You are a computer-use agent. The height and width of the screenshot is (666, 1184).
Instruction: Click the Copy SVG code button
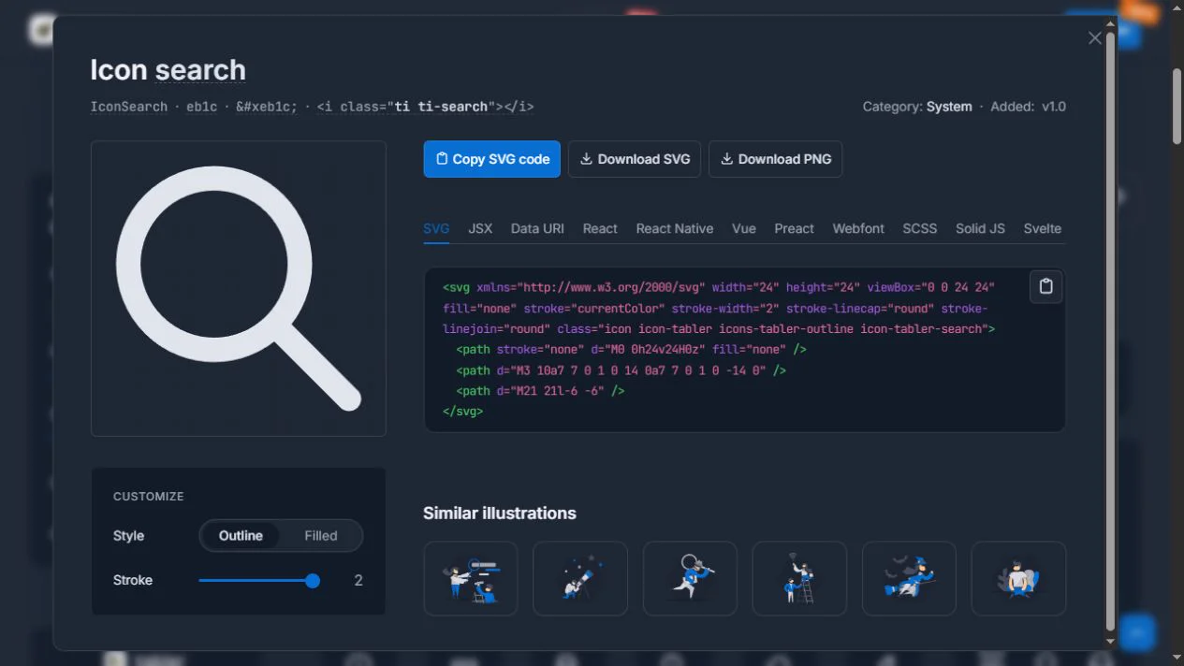coord(491,159)
